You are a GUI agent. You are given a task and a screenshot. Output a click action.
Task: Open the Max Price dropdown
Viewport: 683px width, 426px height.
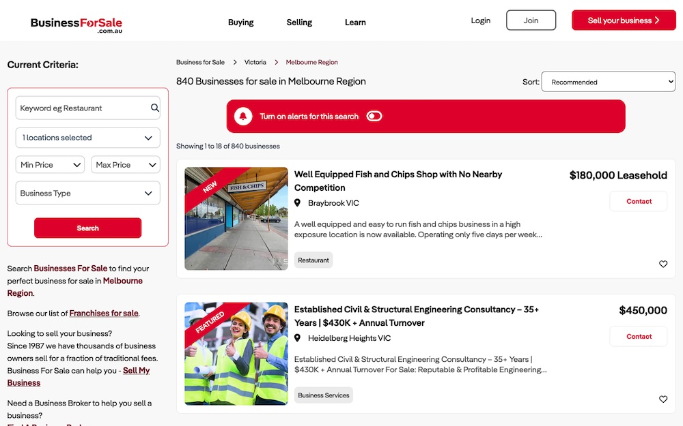click(x=125, y=165)
